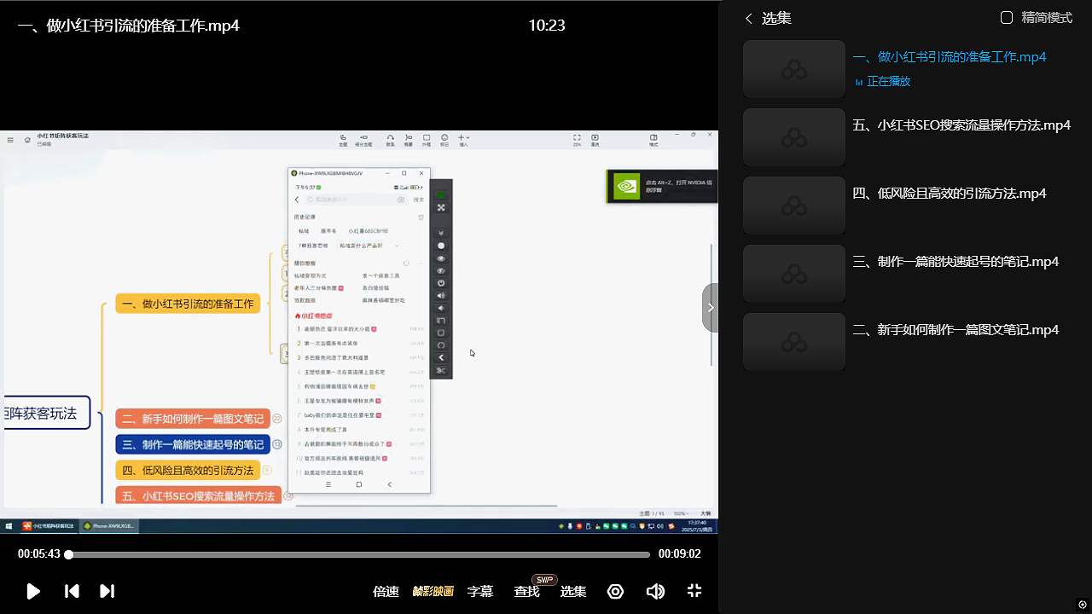Open the hexagon settings icon in player bar
The image size is (1092, 614).
point(615,591)
